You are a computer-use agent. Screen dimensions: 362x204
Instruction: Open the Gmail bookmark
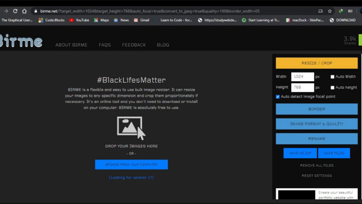[x=141, y=20]
